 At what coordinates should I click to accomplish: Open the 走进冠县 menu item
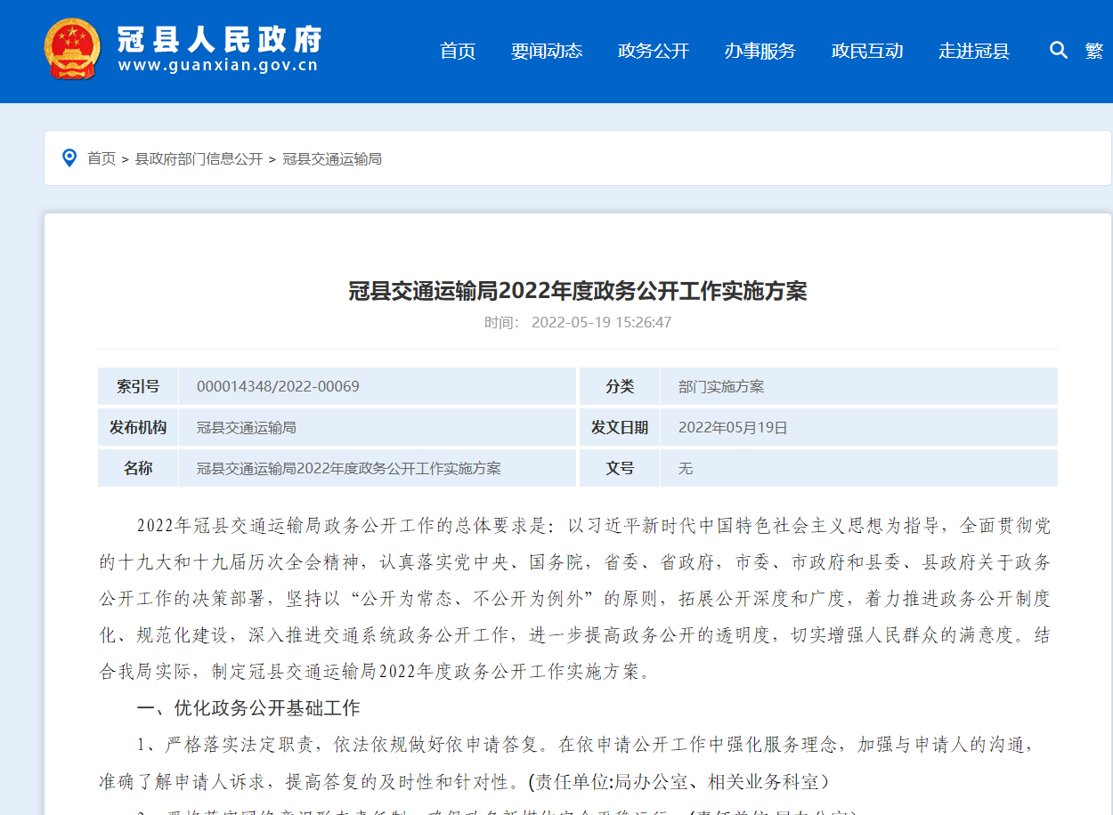[x=974, y=51]
